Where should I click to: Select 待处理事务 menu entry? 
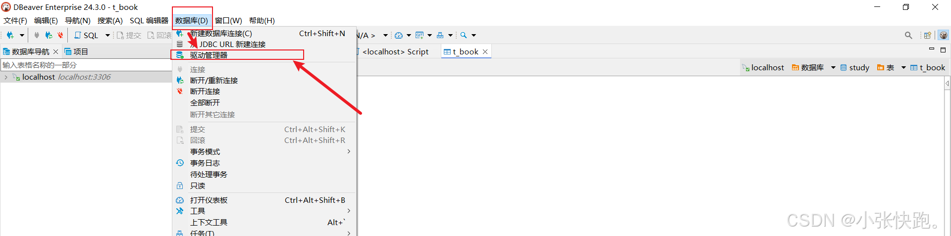point(264,174)
